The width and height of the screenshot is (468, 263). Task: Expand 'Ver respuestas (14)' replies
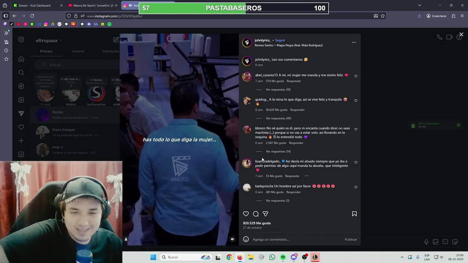tap(278, 152)
